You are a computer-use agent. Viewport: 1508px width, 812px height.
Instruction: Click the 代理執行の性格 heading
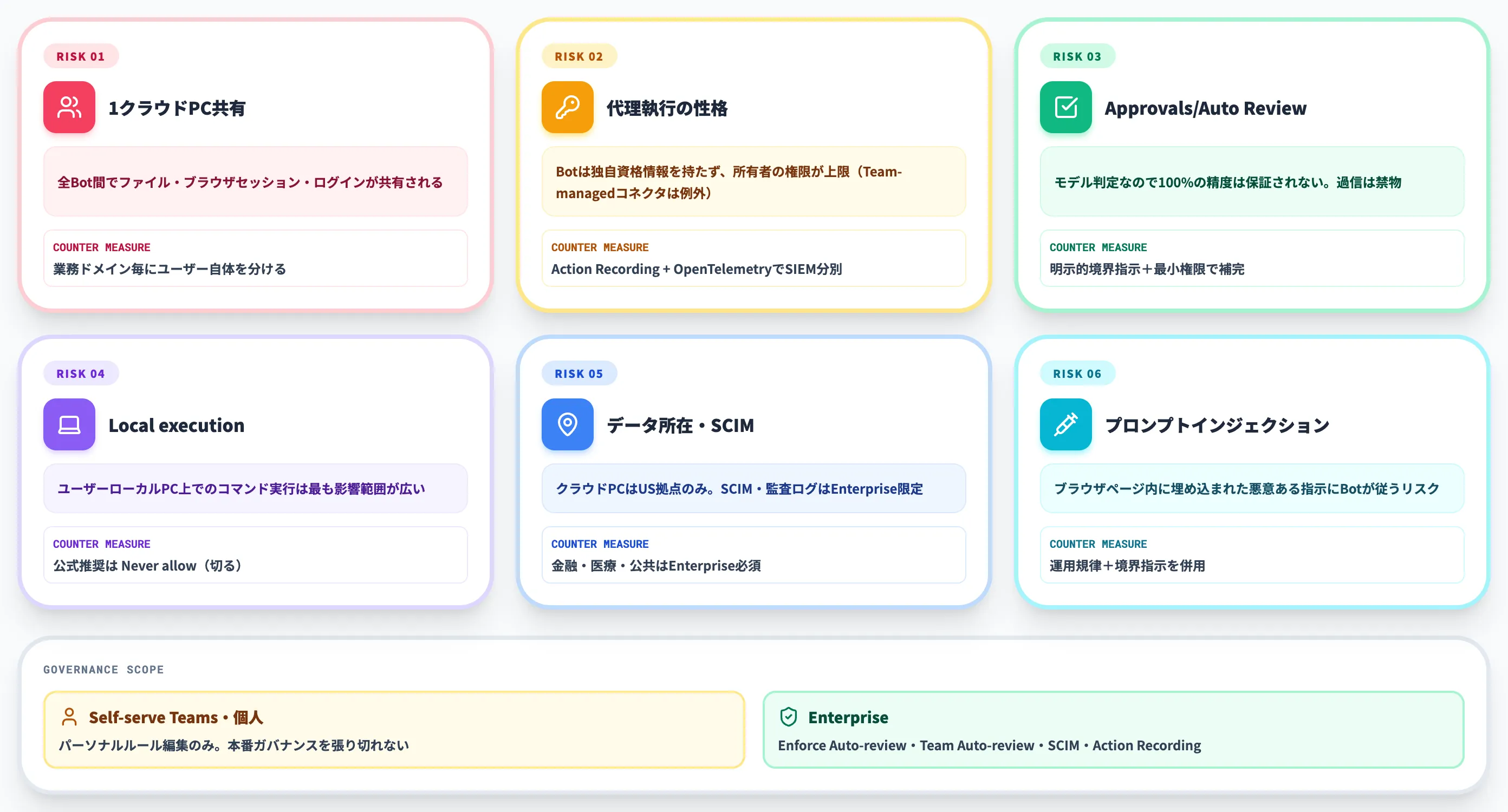point(667,108)
